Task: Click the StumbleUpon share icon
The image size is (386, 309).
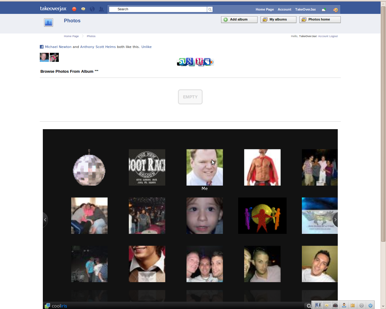Action: point(182,62)
